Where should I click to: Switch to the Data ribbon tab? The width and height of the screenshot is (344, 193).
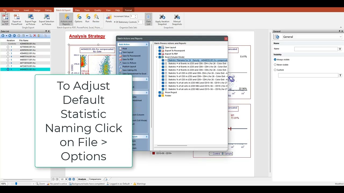point(77,10)
